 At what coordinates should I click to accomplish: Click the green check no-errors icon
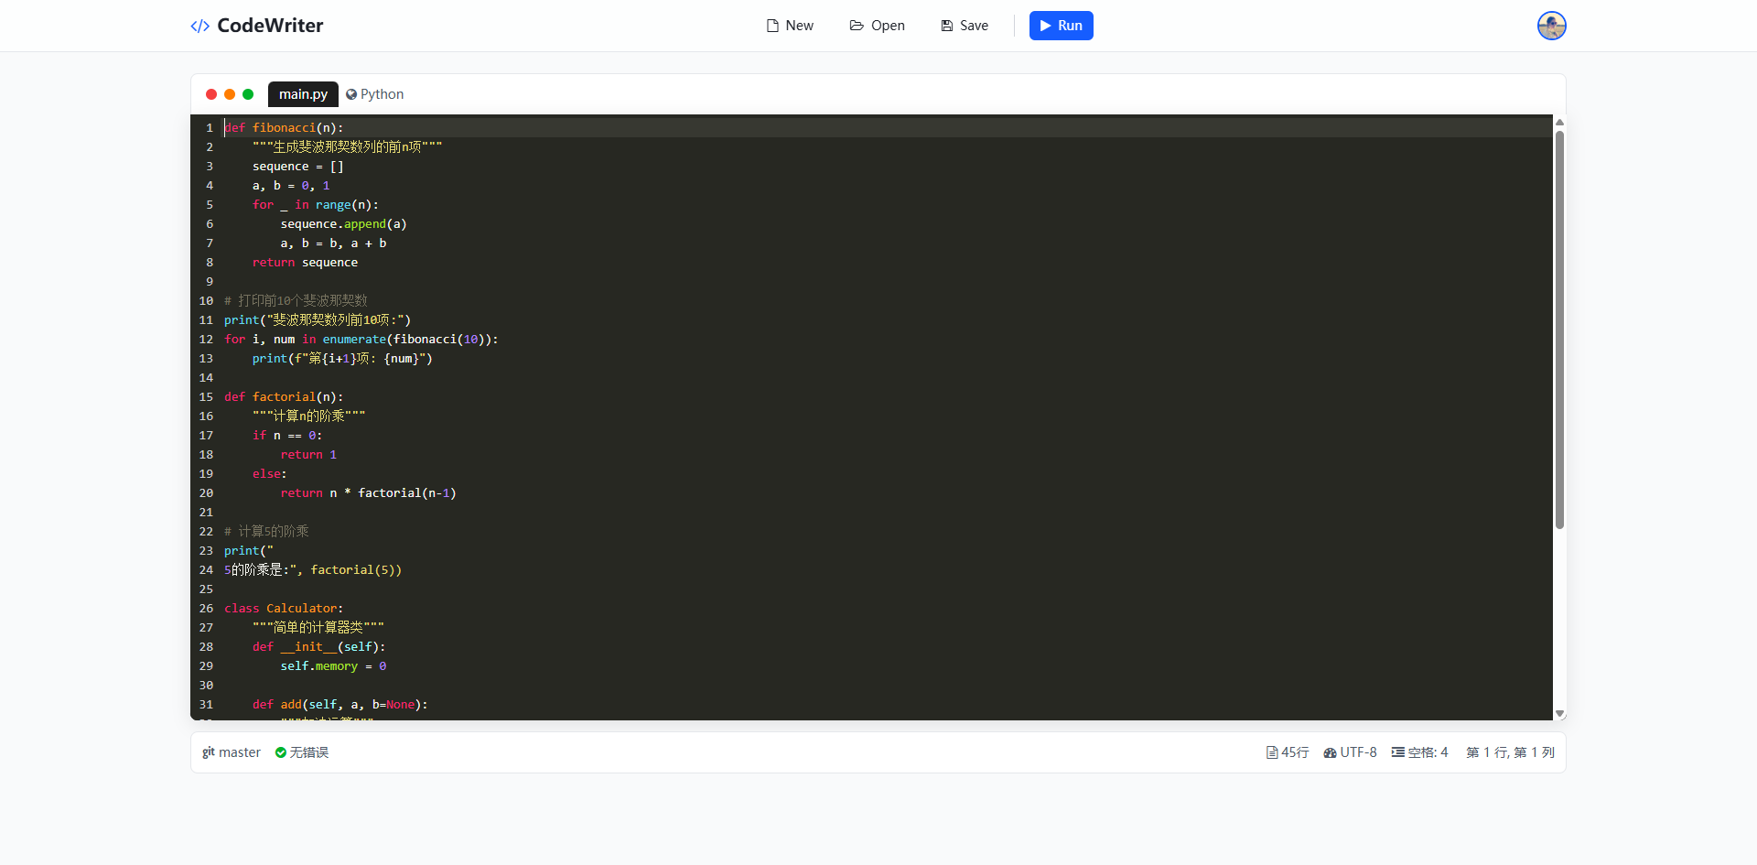pyautogui.click(x=281, y=752)
